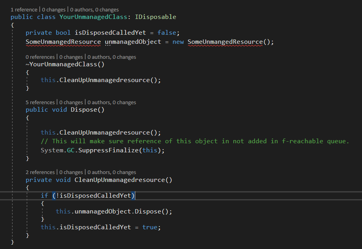Open "0 authors, 0 changes" in 2 references row
Screen dimensions: 362x249
click(112, 172)
